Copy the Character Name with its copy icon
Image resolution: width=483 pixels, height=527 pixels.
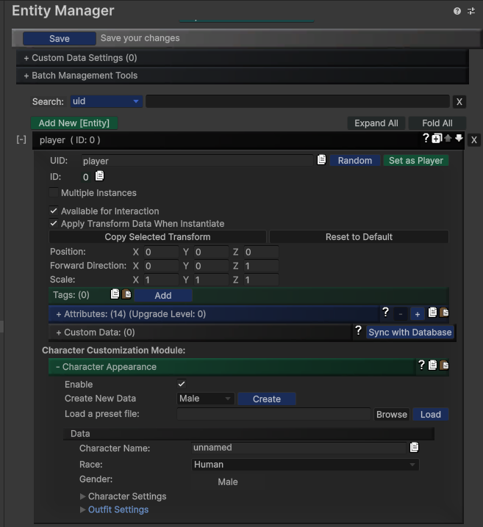[414, 447]
